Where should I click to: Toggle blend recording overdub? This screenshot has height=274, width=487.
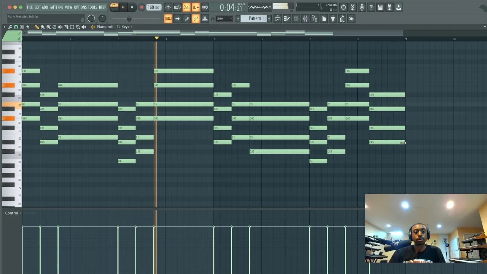click(x=196, y=7)
